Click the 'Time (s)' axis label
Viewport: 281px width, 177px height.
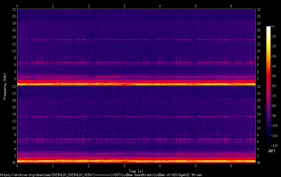(x=136, y=171)
